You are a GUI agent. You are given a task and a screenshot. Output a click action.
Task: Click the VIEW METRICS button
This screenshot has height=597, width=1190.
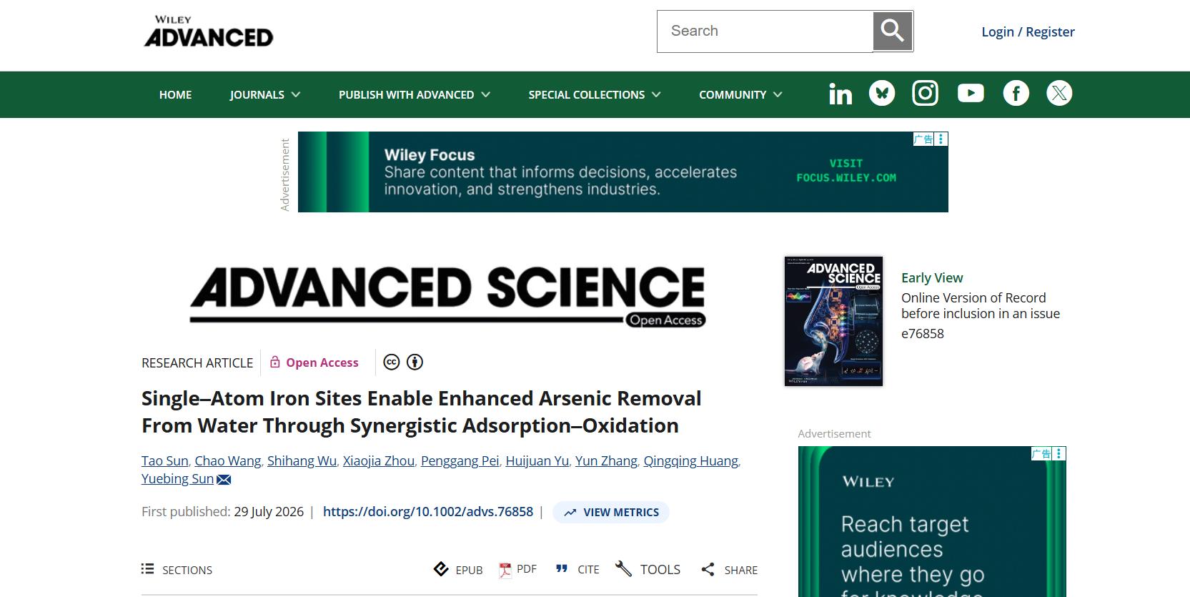pyautogui.click(x=611, y=512)
